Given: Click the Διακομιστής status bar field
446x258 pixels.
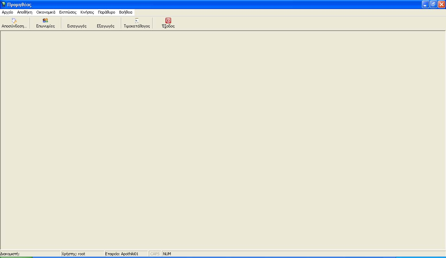Looking at the screenshot, I should 30,254.
